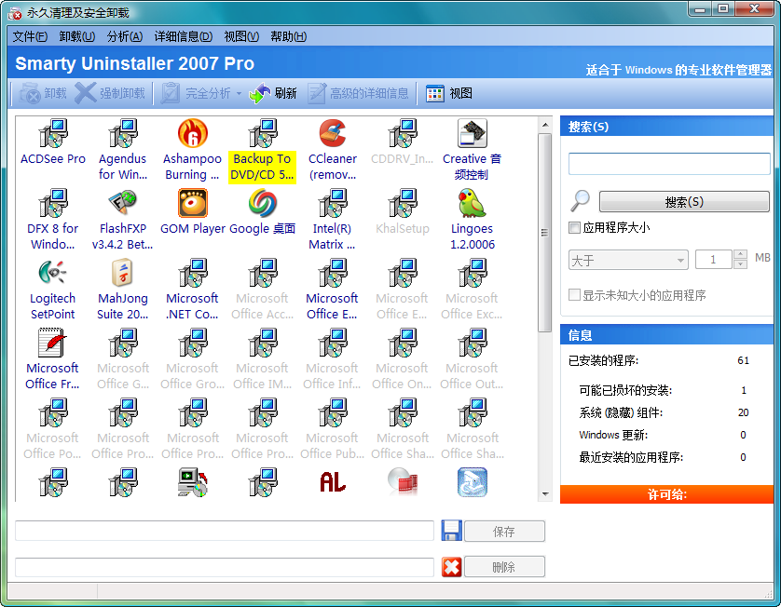Click the magnifier search icon

(580, 201)
